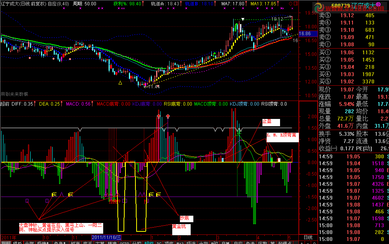This screenshot has height=244, width=389.
Task: Click the red diamond icon in the chart header
Action: [x=290, y=4]
